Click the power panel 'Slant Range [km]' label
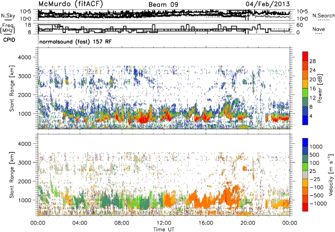 pyautogui.click(x=12, y=88)
